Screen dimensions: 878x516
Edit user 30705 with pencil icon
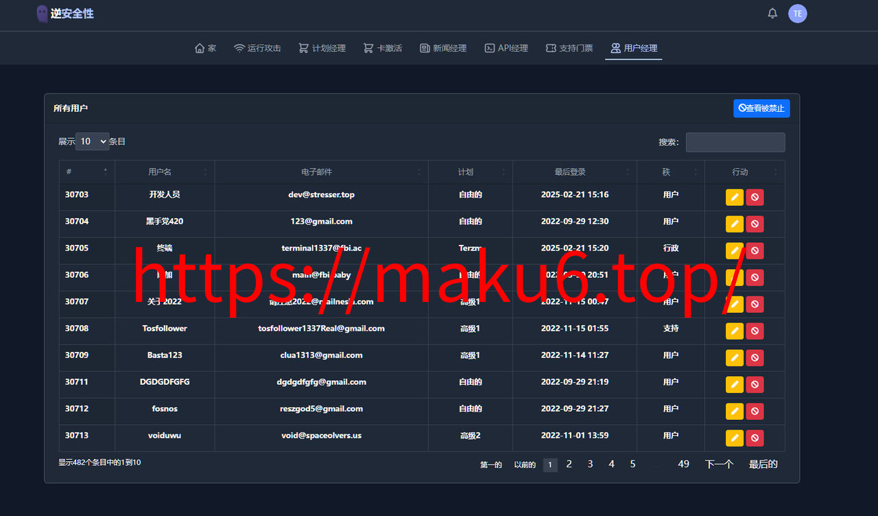[735, 250]
